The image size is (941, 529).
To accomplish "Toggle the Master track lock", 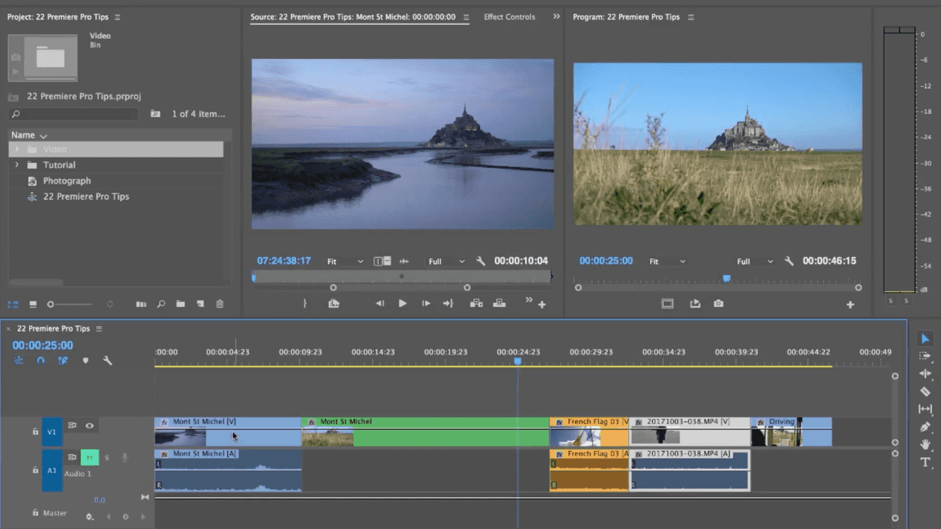I will pyautogui.click(x=35, y=513).
